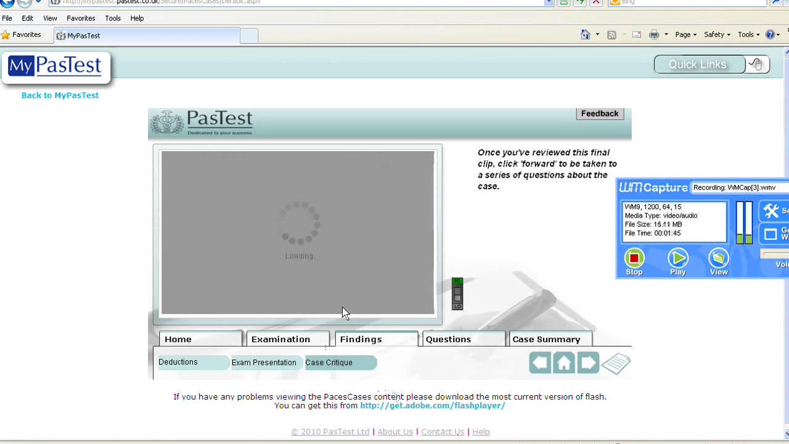
Task: Open the blue Help question mark dropdown
Action: click(773, 35)
